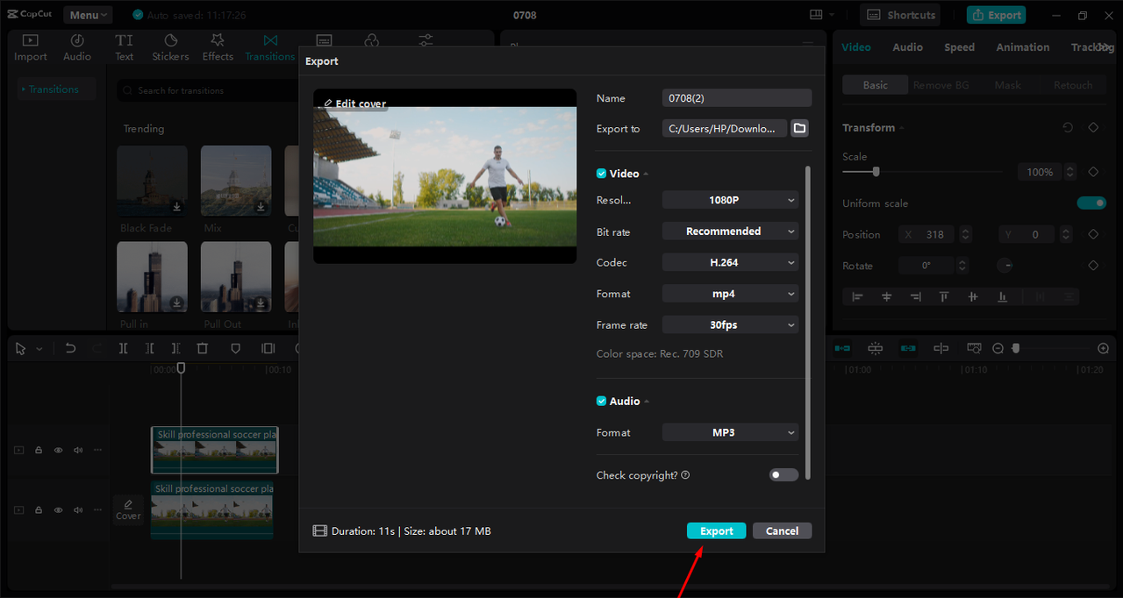Screen dimensions: 1123x598
Task: Click the Delete right trim tool
Action: (176, 348)
